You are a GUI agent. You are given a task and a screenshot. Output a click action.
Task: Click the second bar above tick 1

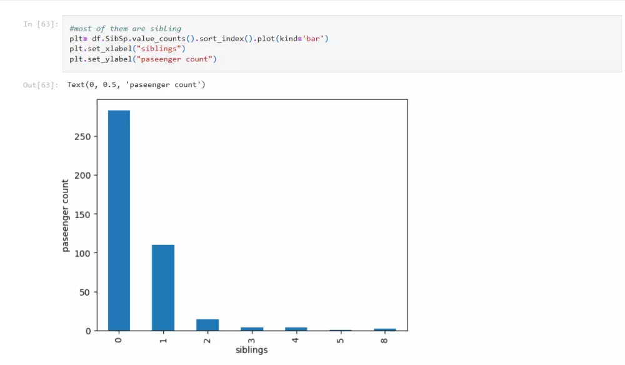click(162, 287)
